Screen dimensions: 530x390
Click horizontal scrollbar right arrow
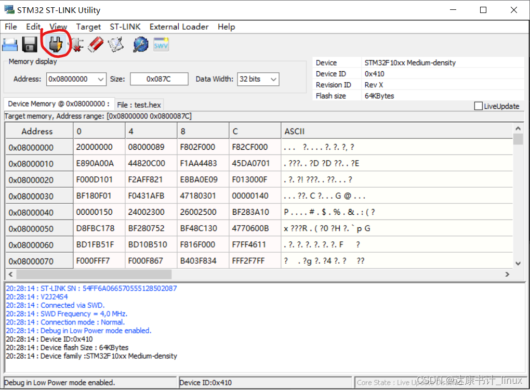pos(507,275)
